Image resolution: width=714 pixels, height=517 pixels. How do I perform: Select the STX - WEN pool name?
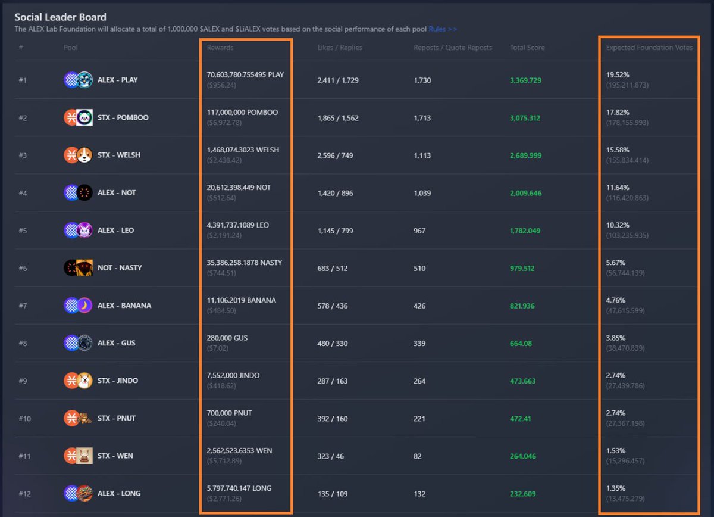[x=115, y=455]
